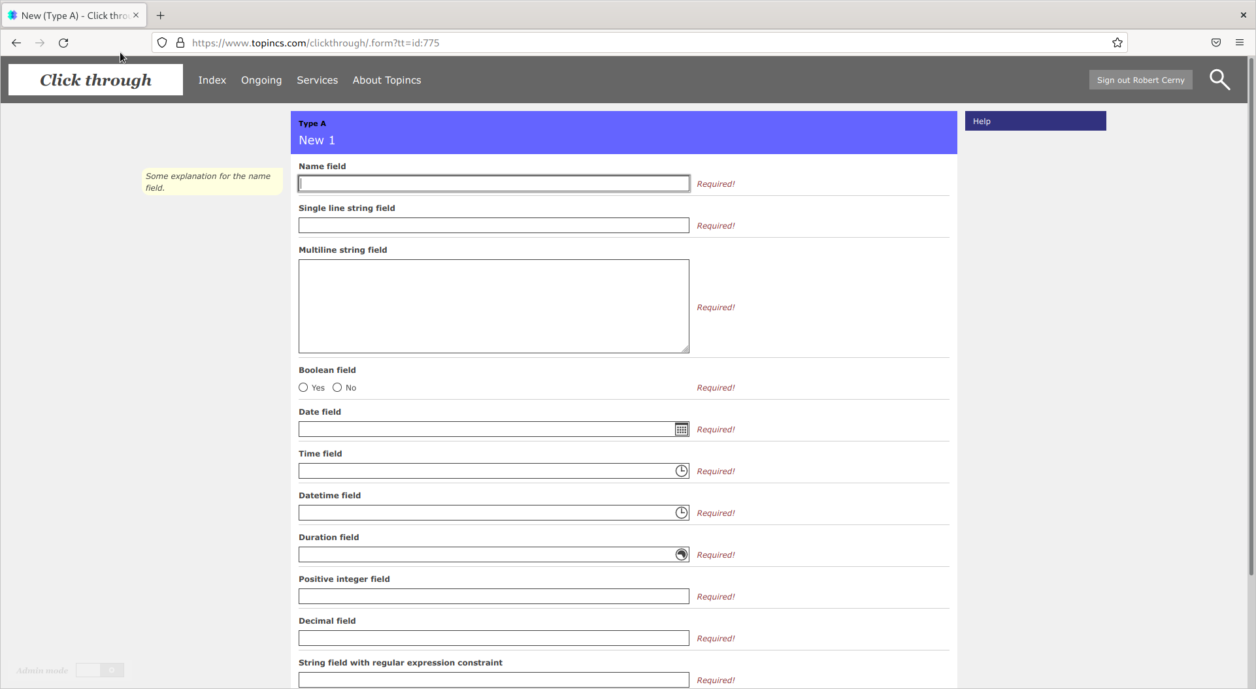Select the Yes radio button

303,387
